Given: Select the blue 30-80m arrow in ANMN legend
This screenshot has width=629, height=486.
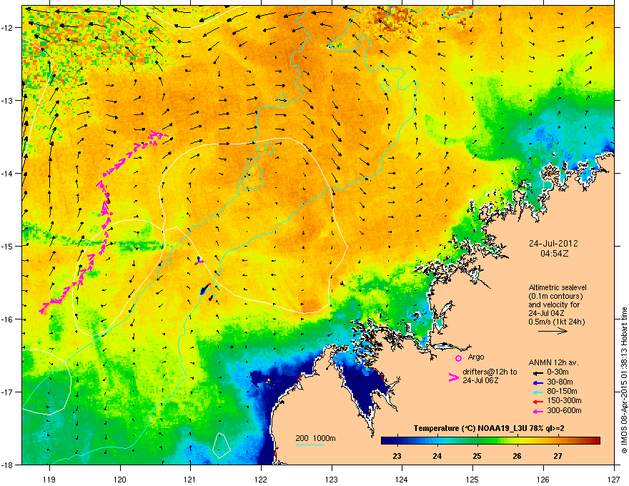Looking at the screenshot, I should [538, 382].
